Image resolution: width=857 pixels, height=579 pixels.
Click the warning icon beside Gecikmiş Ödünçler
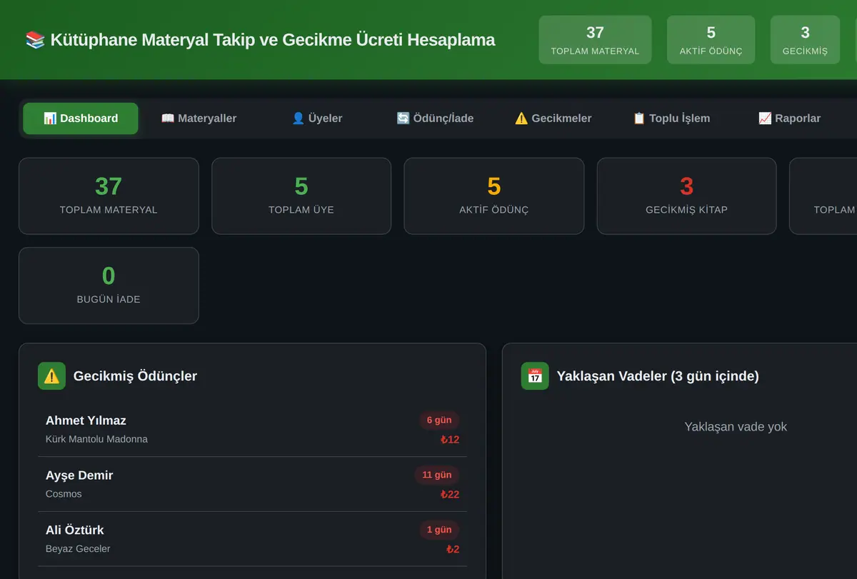(51, 376)
